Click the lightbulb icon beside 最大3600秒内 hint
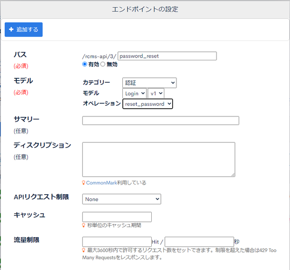 pos(84,250)
